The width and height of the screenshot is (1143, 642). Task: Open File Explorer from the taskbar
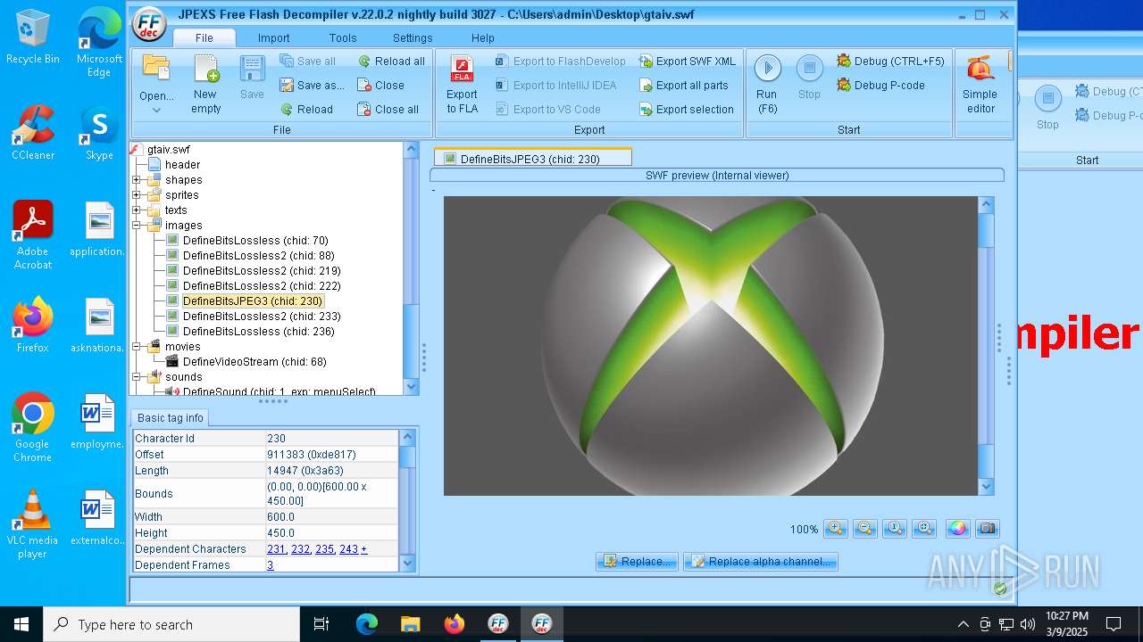pos(410,624)
